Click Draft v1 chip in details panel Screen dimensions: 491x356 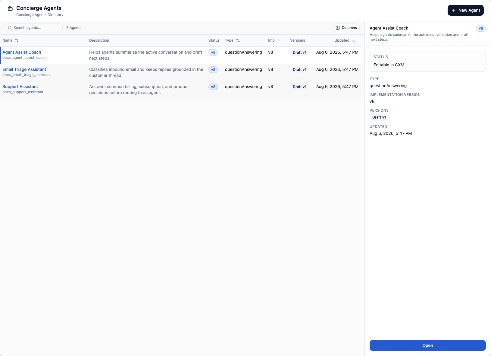(x=379, y=117)
